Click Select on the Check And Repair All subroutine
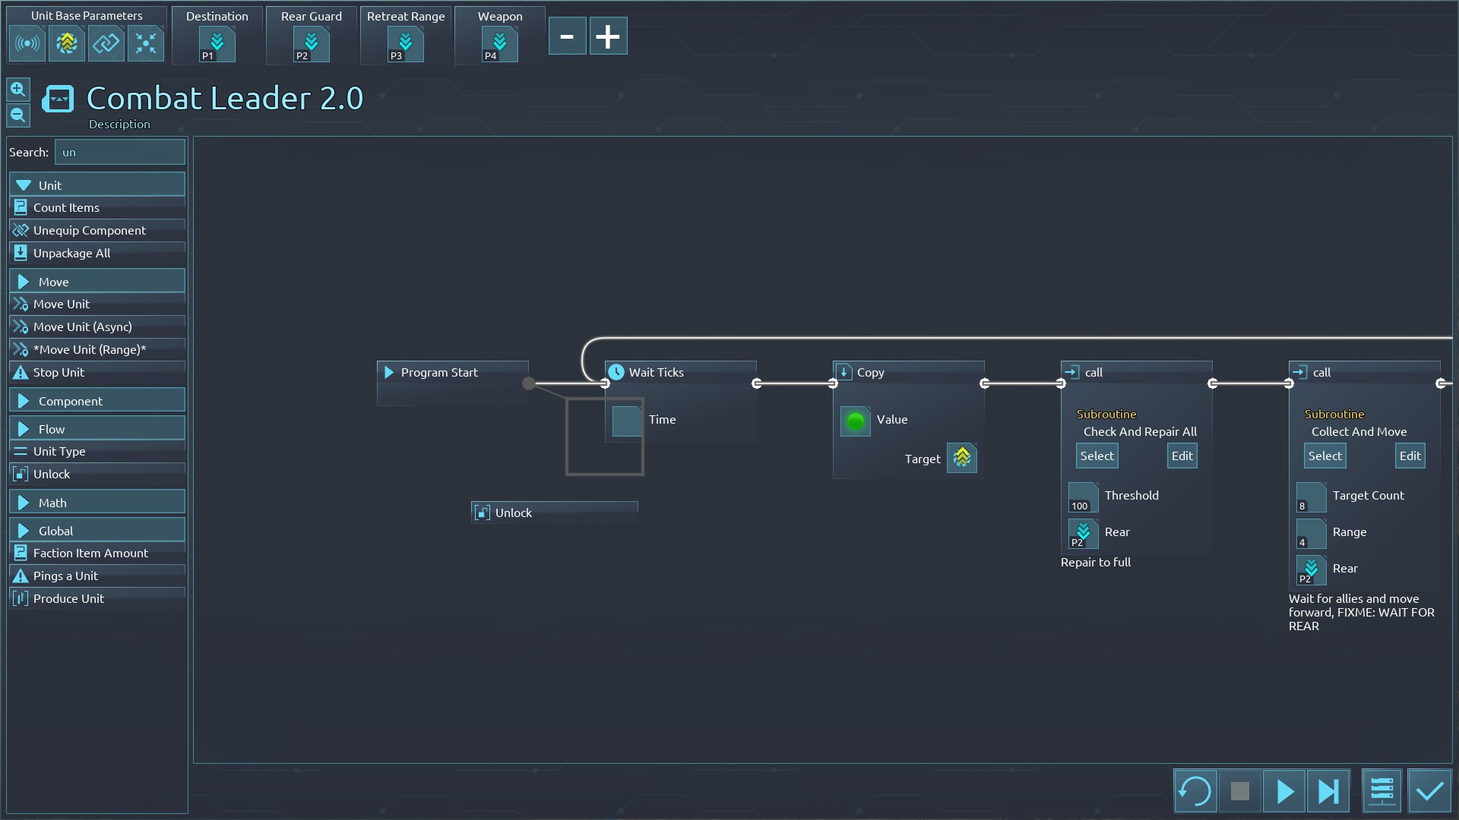This screenshot has height=820, width=1459. pos(1097,456)
